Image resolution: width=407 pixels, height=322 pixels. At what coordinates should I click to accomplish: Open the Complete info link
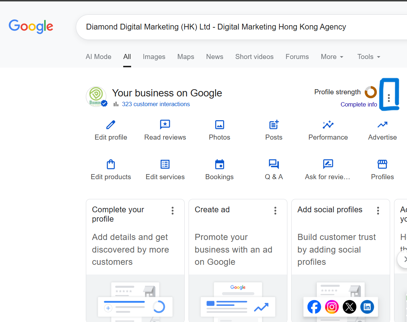tap(359, 104)
